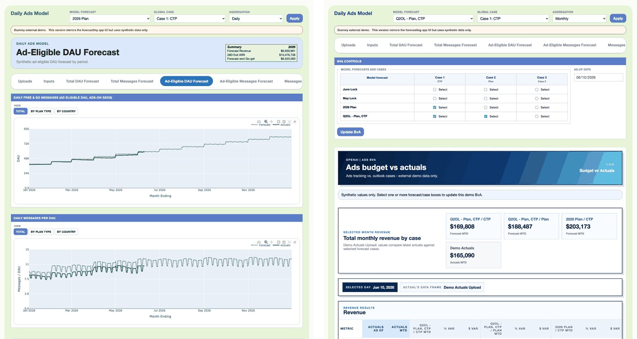Viewport: 637px width, 339px height.
Task: Open left Global Case dropdown
Action: [x=190, y=19]
